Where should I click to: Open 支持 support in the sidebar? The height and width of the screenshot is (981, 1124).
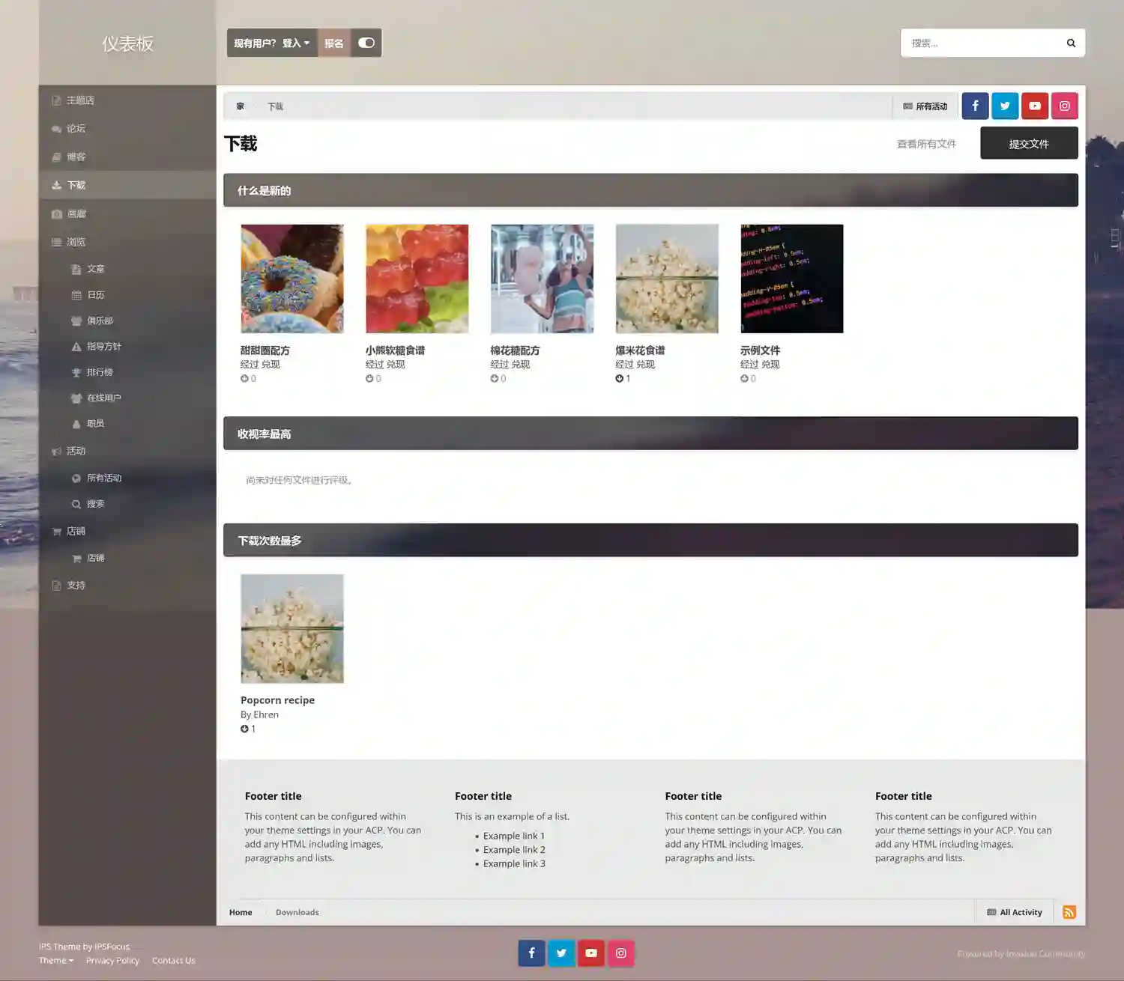click(127, 586)
